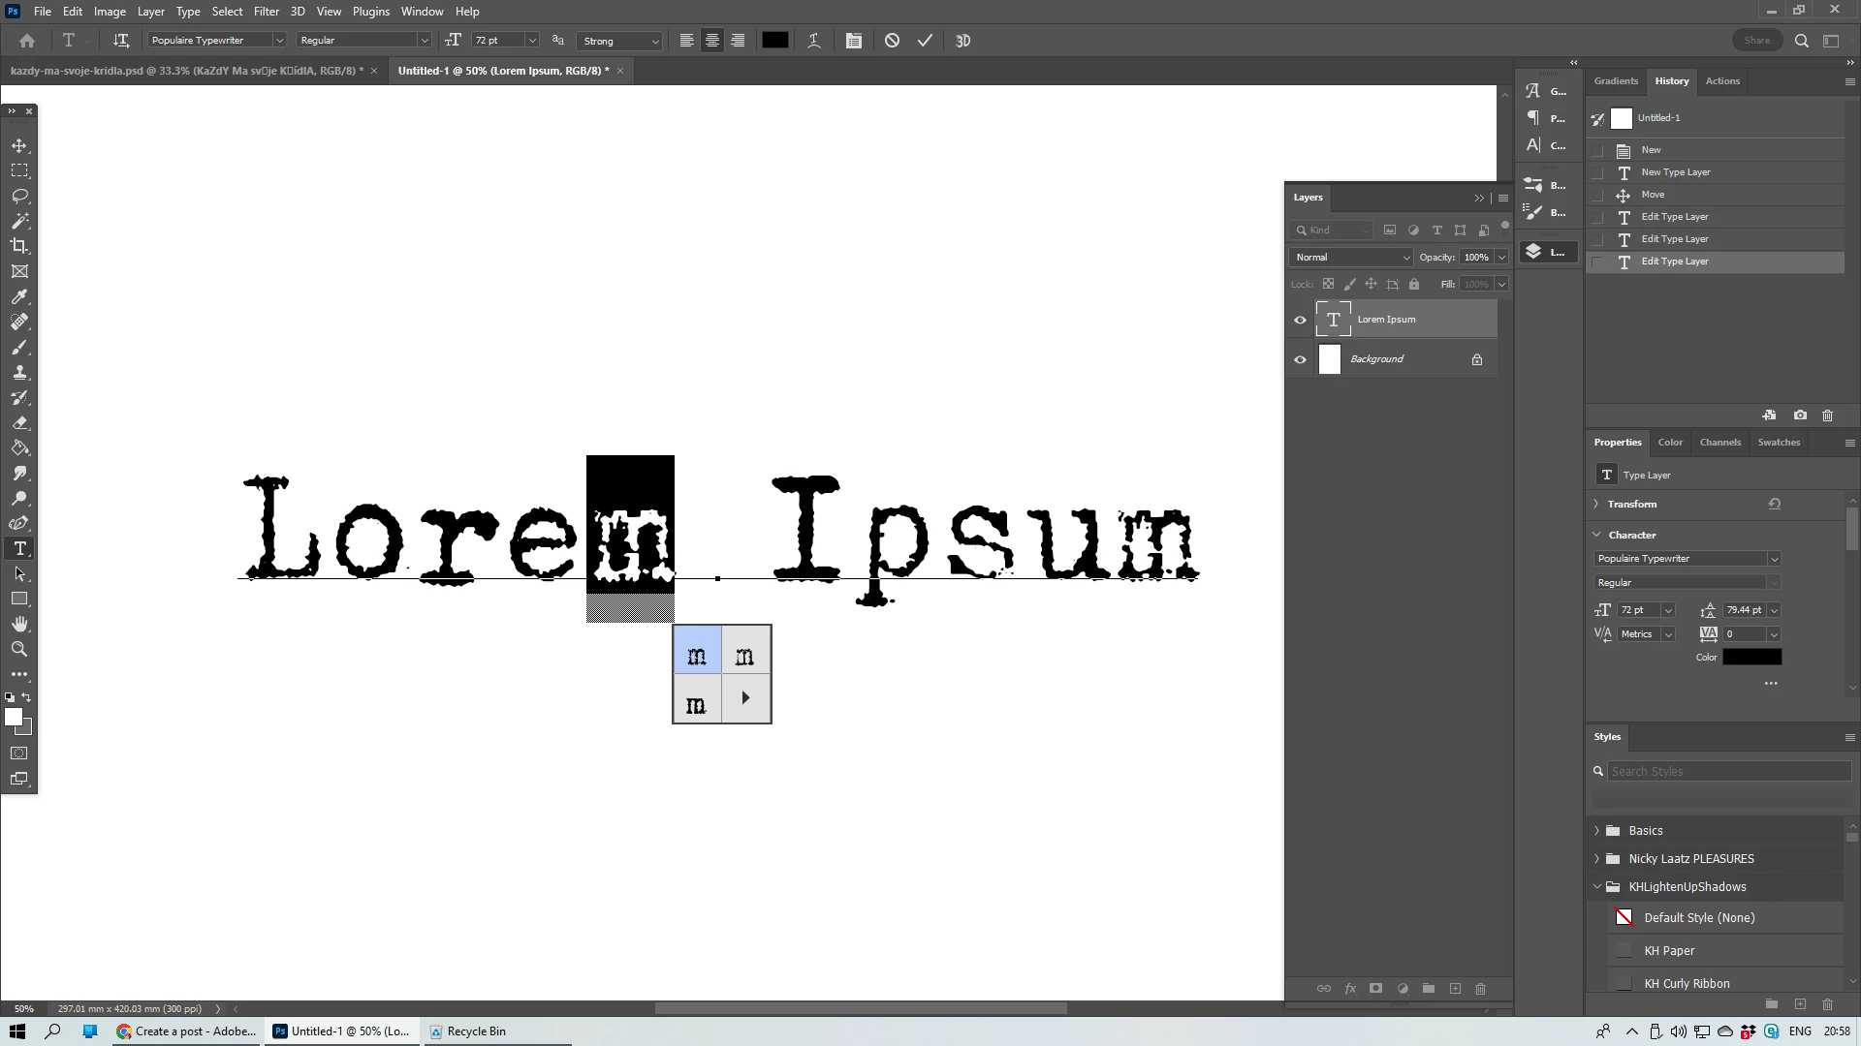
Task: Cancel current text edits icon
Action: (x=892, y=41)
